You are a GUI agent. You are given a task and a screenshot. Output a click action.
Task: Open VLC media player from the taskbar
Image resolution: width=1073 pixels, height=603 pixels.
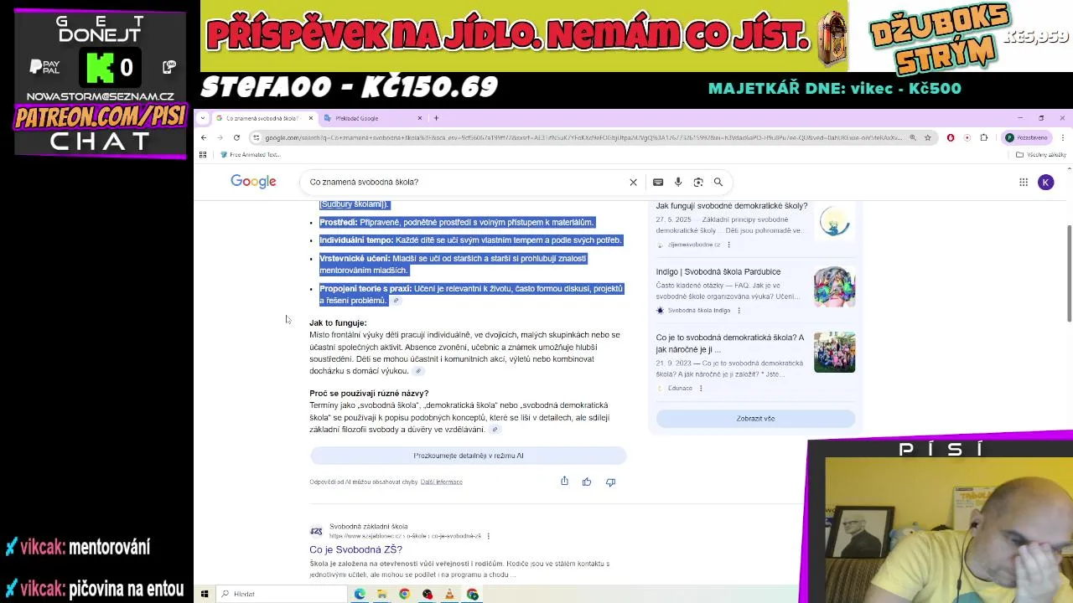(449, 594)
